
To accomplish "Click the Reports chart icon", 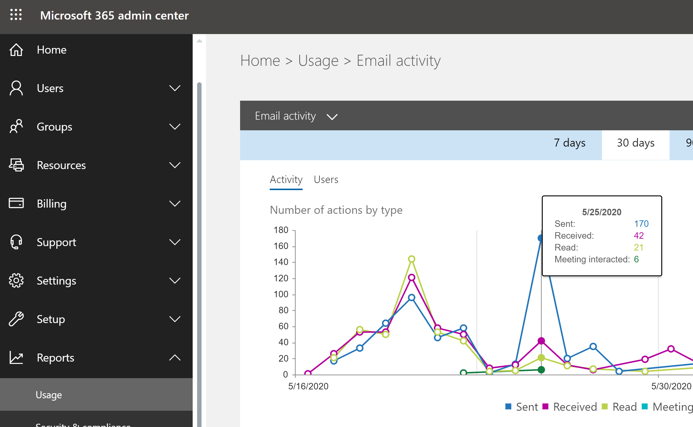I will (16, 357).
